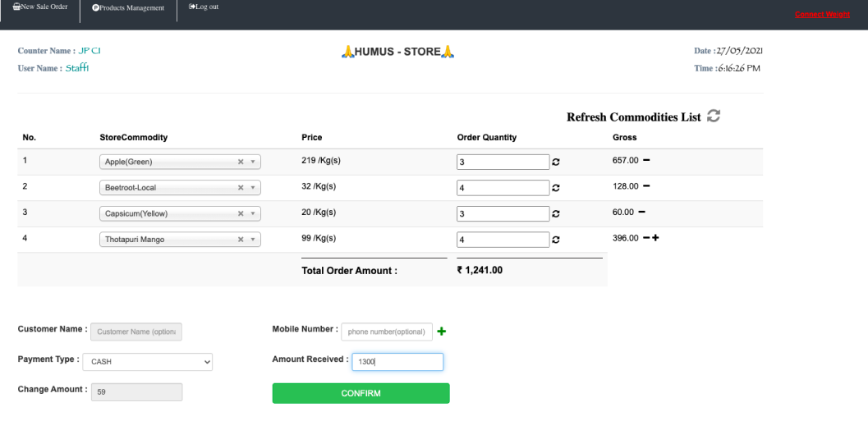The image size is (868, 430).
Task: Expand the Capsicum(Yellow) commodity dropdown
Action: pos(253,214)
